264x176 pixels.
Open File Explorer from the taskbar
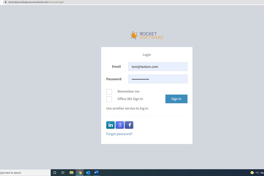[71, 173]
